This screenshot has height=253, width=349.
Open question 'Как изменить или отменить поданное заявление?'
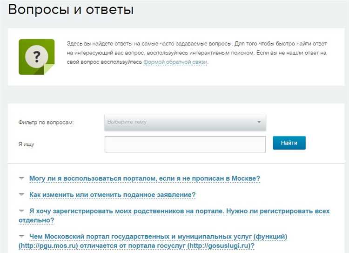click(x=113, y=195)
